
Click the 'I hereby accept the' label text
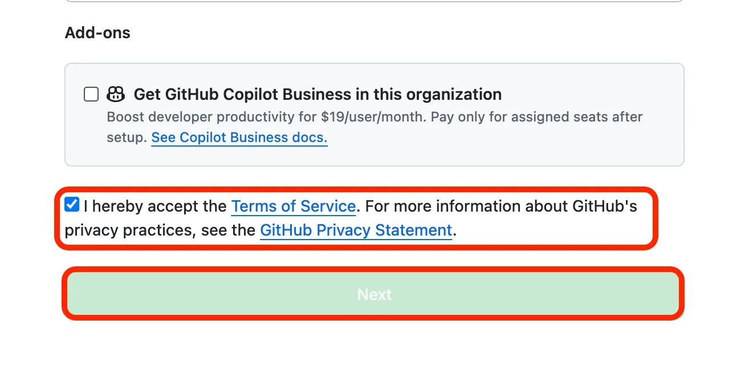tap(155, 206)
